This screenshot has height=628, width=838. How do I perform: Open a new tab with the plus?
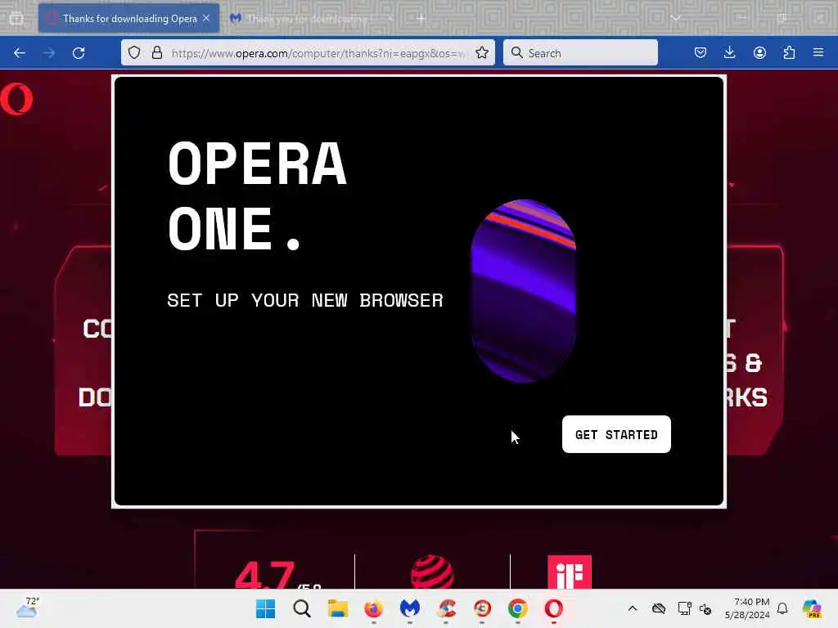pyautogui.click(x=421, y=19)
